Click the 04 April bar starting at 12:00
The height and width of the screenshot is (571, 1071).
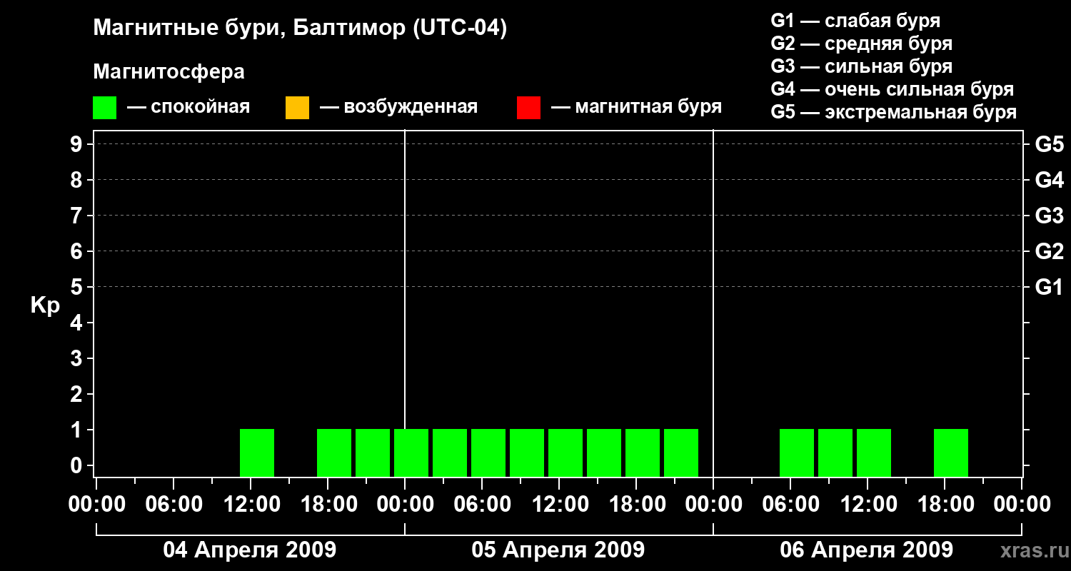pos(257,453)
